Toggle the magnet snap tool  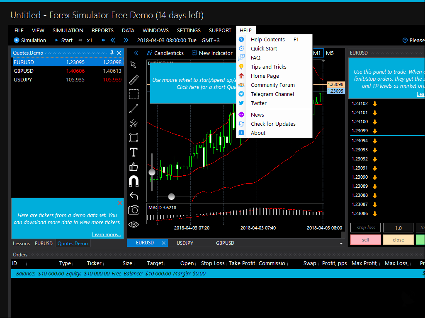coord(134,181)
